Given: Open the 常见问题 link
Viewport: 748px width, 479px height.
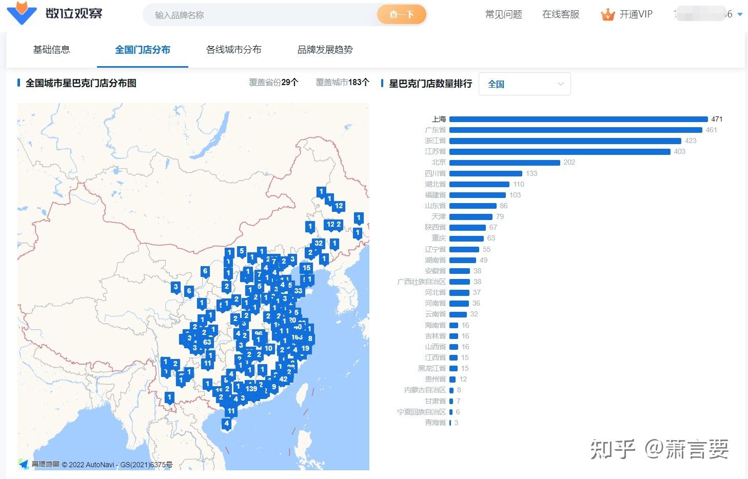Looking at the screenshot, I should coord(503,14).
